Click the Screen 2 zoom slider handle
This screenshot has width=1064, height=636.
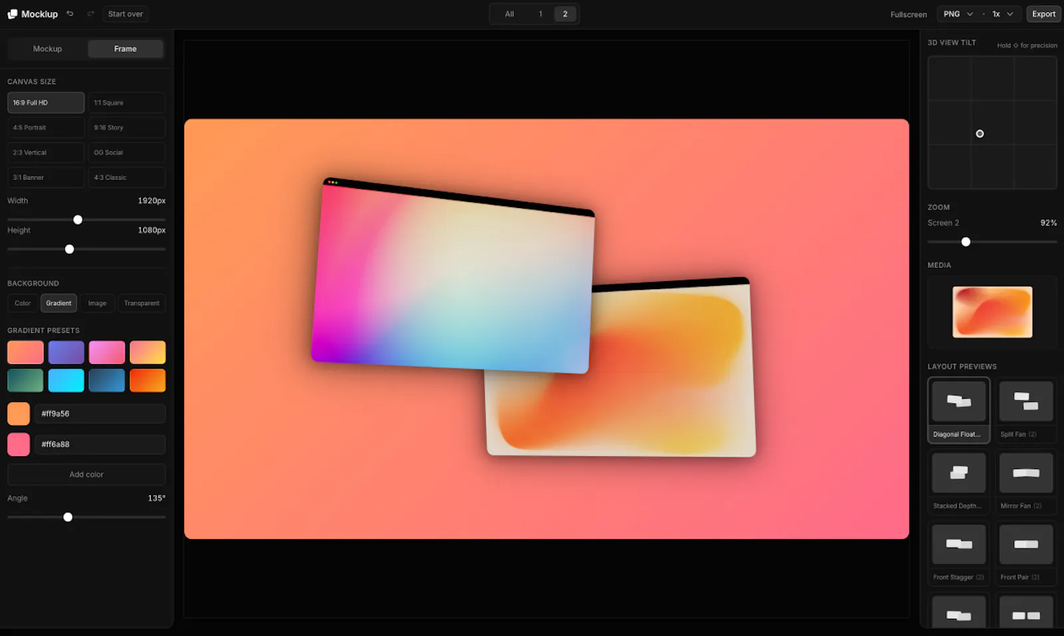(966, 242)
